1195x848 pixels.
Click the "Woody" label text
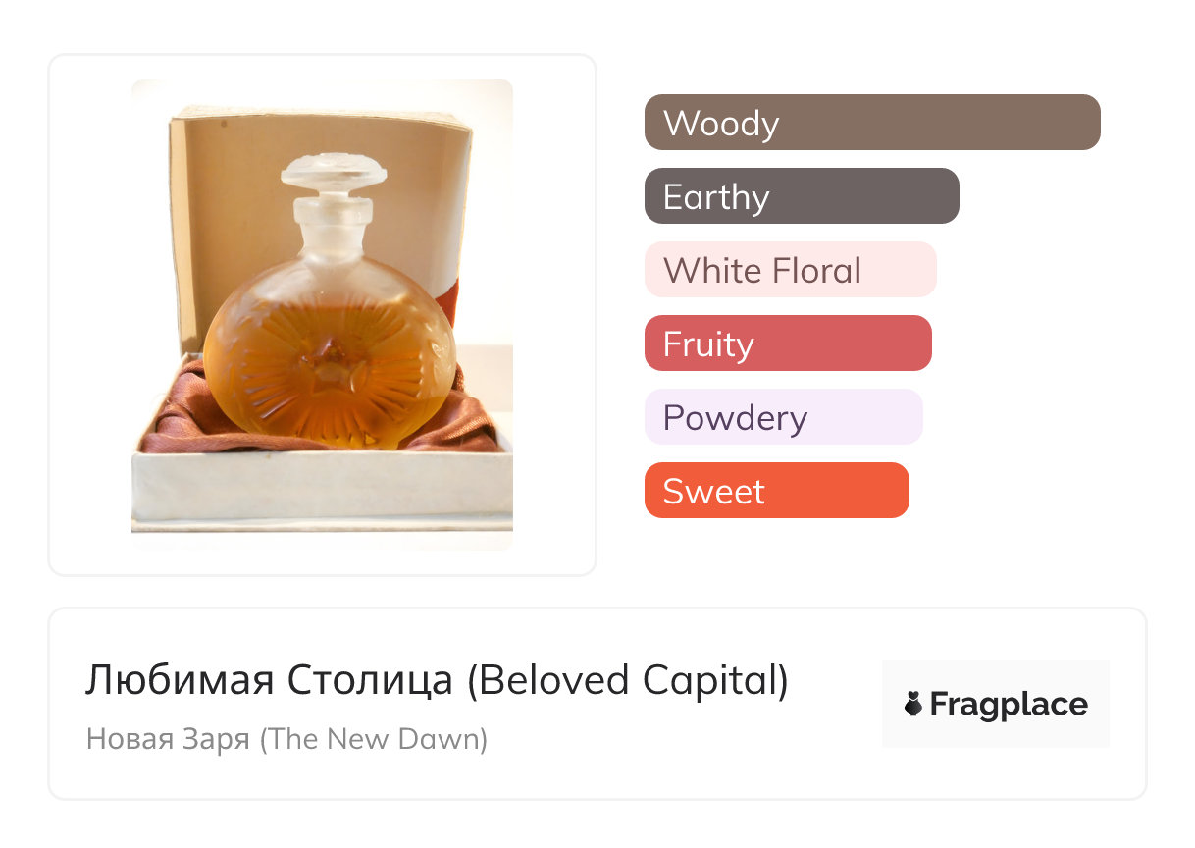pyautogui.click(x=721, y=124)
